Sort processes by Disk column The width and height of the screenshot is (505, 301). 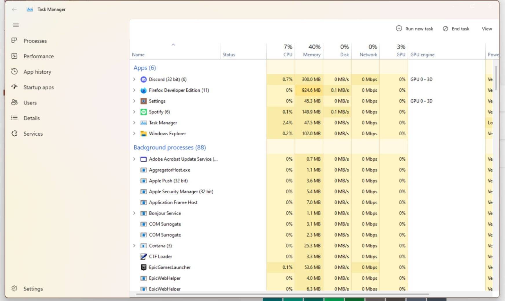337,51
